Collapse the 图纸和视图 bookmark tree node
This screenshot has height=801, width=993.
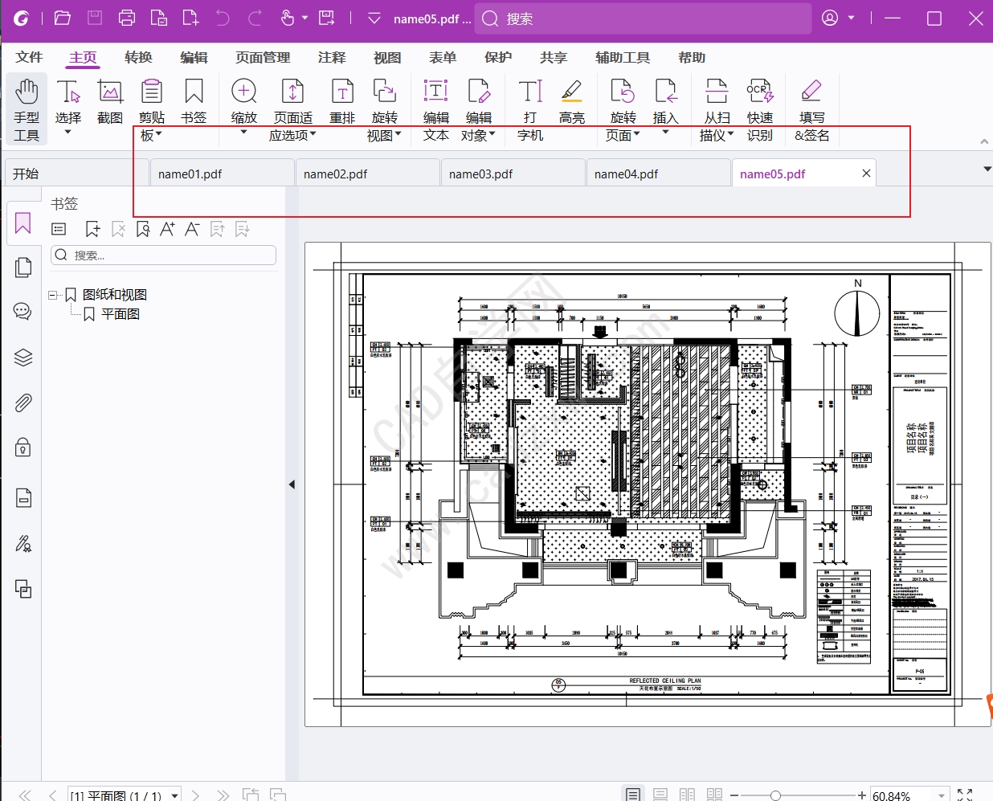(x=53, y=295)
